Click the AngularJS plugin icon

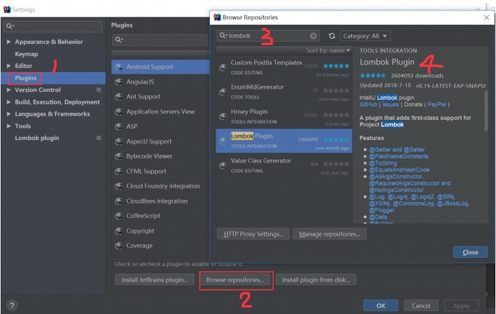point(119,82)
